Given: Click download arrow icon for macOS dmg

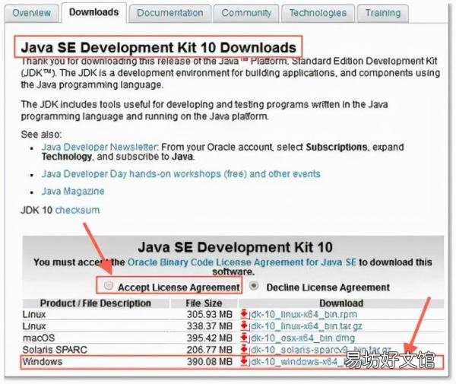Looking at the screenshot, I should point(244,338).
